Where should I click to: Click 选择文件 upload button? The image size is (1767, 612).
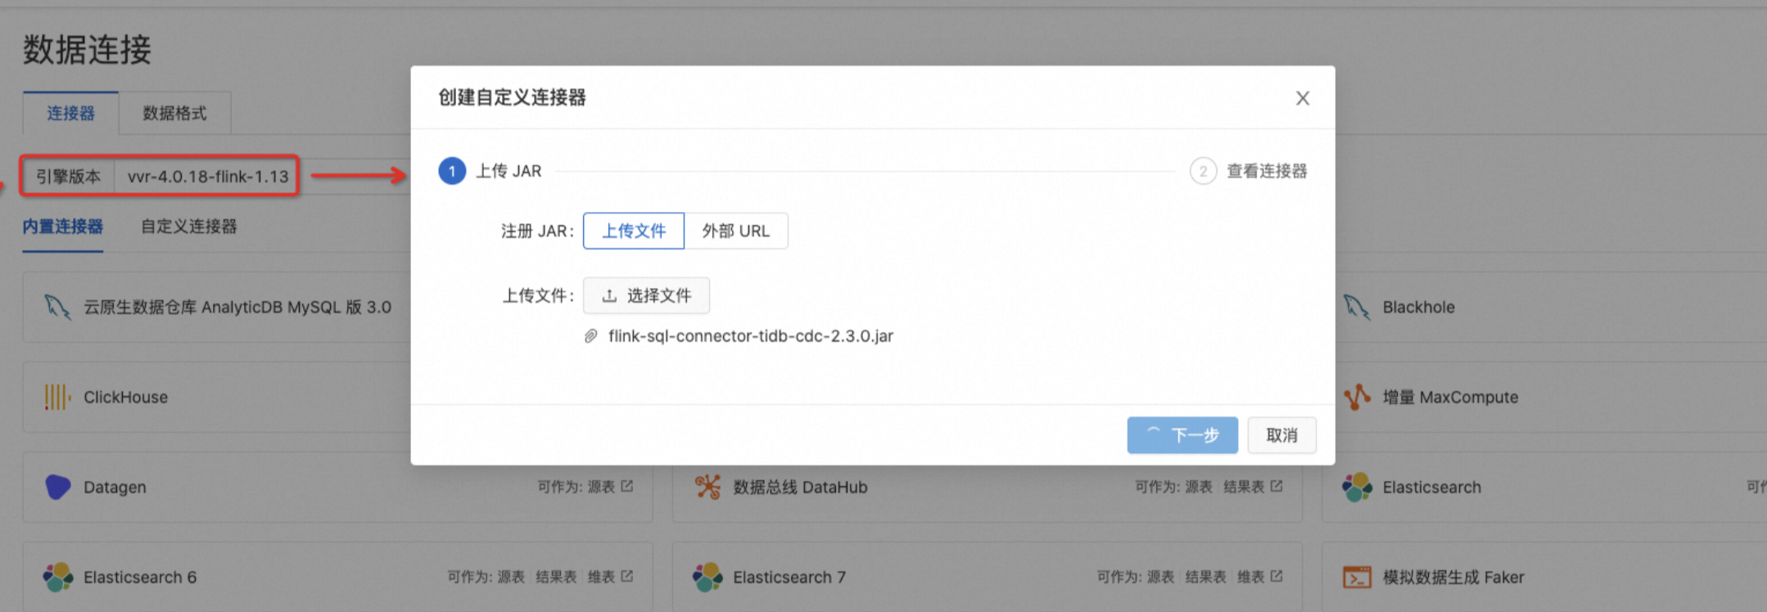click(646, 295)
